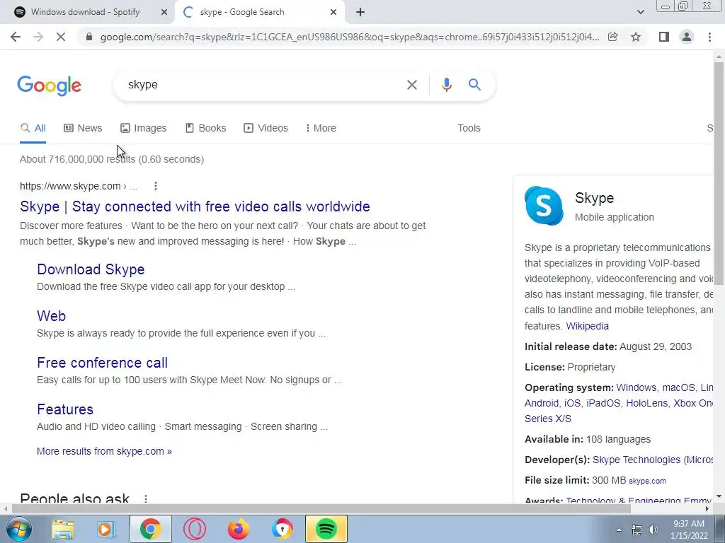Click the address bar URL
The width and height of the screenshot is (725, 543).
[x=350, y=37]
